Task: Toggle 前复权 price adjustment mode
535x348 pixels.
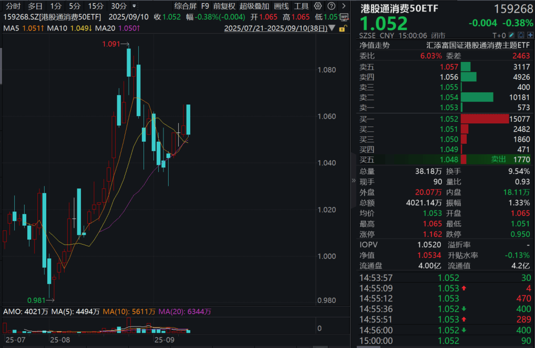Action: click(224, 6)
